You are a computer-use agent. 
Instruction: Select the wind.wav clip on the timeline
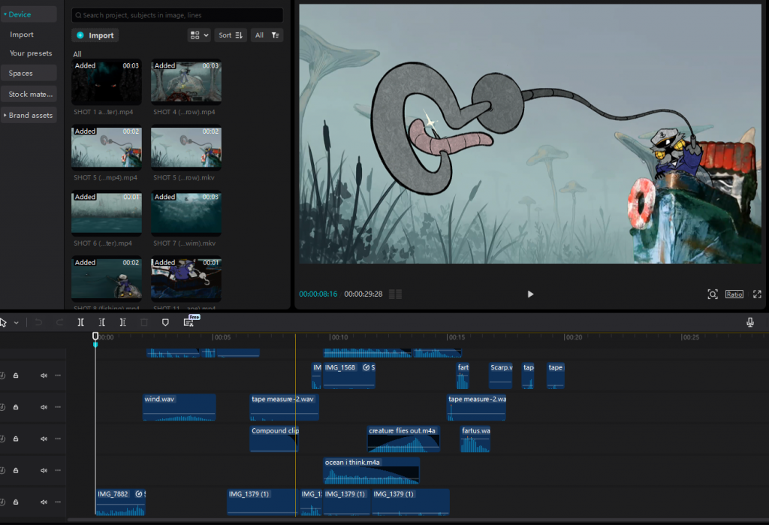pos(179,407)
